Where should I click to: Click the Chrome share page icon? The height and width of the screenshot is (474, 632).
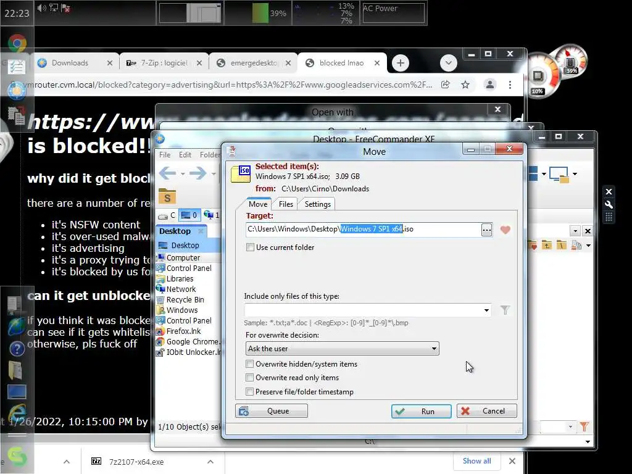446,85
